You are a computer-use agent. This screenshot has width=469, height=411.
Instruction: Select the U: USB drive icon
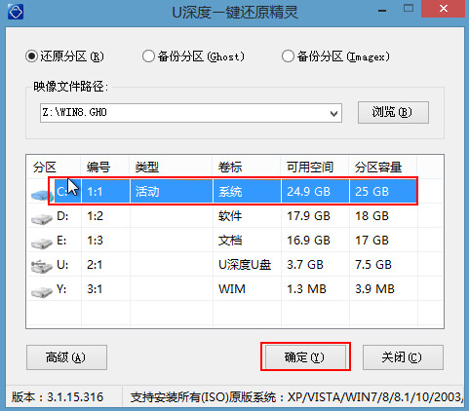click(x=42, y=266)
